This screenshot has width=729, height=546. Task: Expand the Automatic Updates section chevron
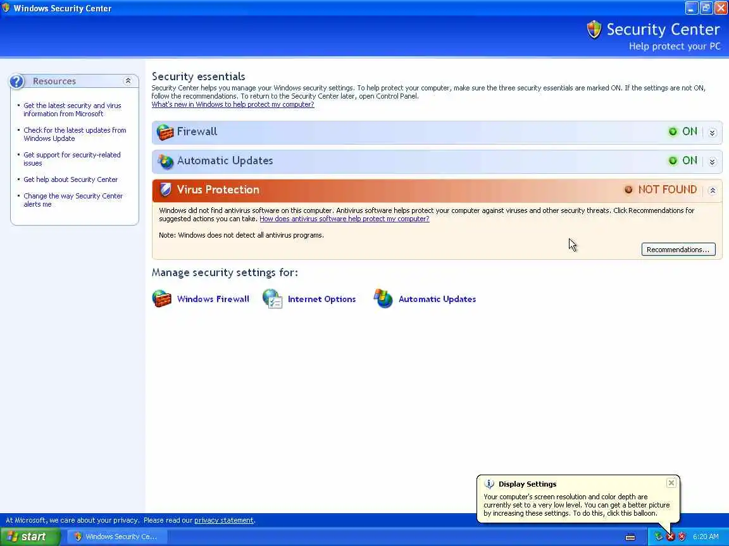coord(713,162)
